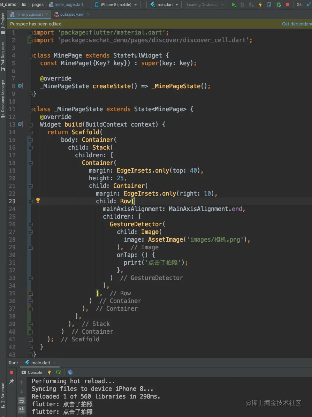Click 'Syncing files to device iPhone 8' line

[x=92, y=389]
